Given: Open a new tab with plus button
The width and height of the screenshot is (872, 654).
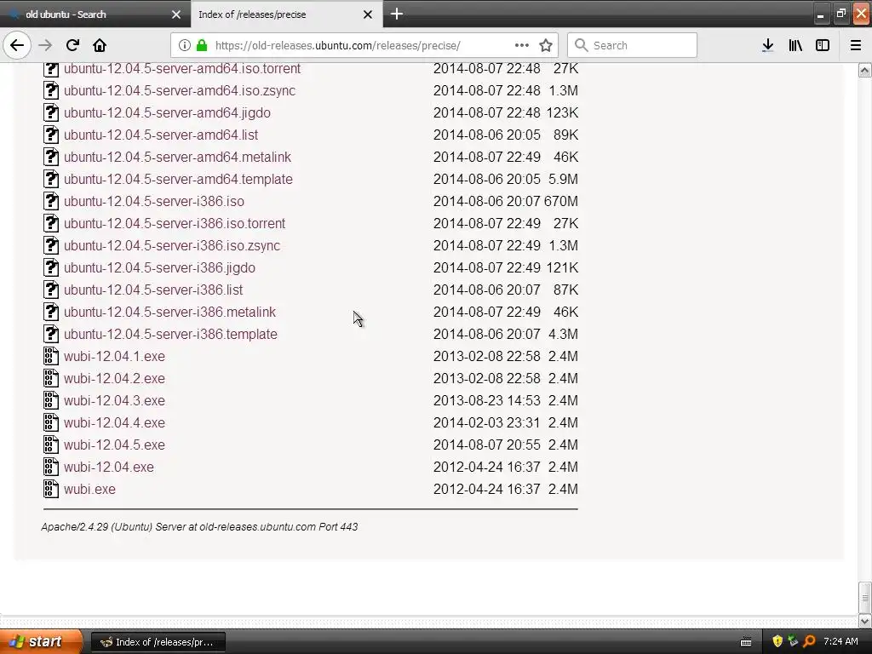Looking at the screenshot, I should point(397,14).
